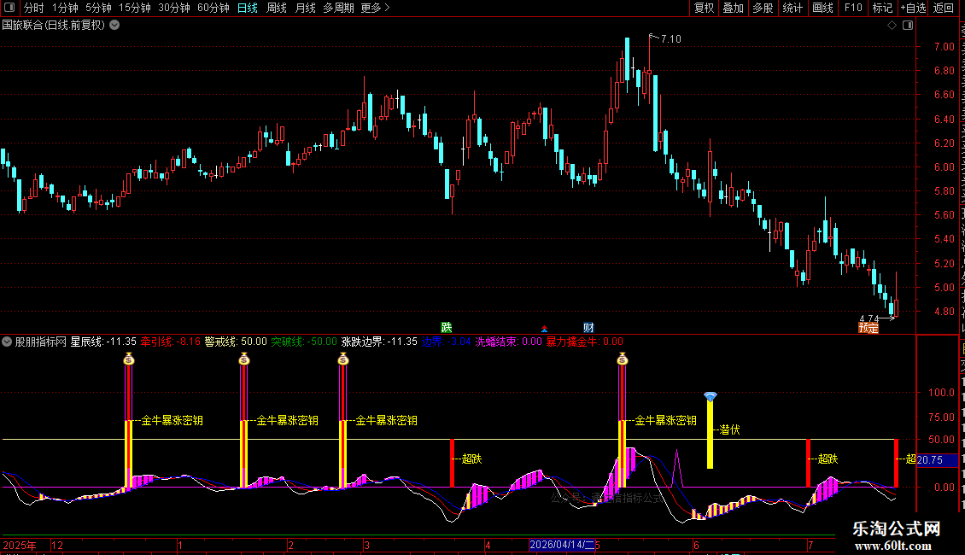Click the 7.10 high price label

tap(671, 39)
